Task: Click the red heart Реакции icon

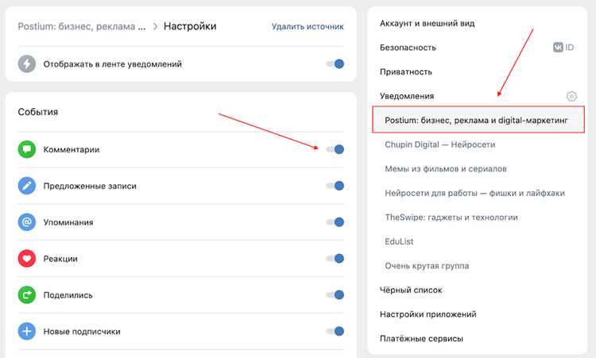Action: coord(26,259)
